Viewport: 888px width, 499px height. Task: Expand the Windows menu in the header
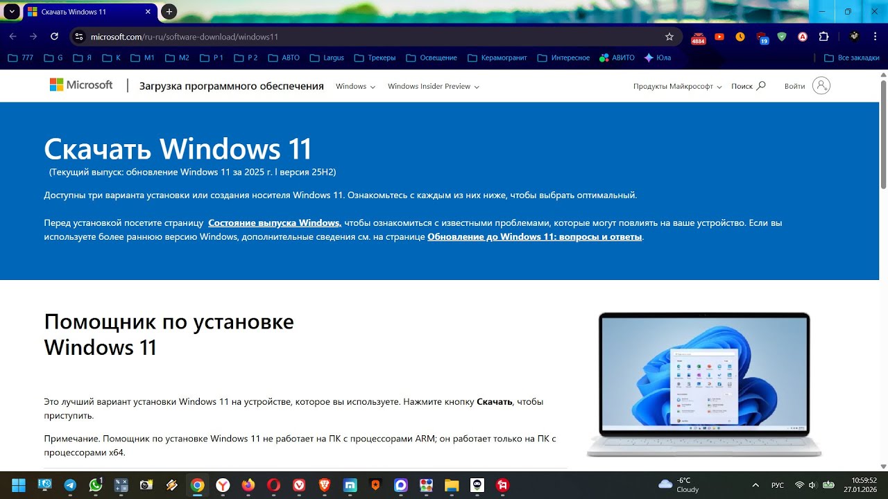click(355, 87)
